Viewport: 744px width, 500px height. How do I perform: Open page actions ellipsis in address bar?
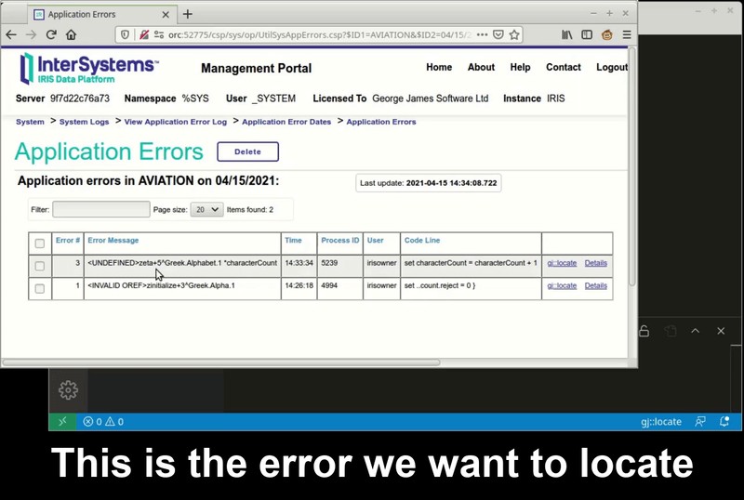pos(482,34)
